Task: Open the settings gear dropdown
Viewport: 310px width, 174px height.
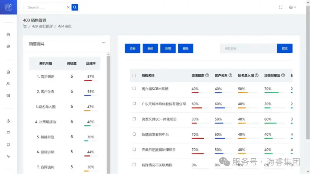Action: tap(292, 7)
